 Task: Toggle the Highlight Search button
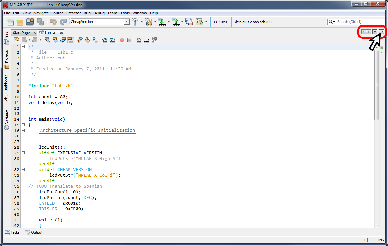(70, 40)
